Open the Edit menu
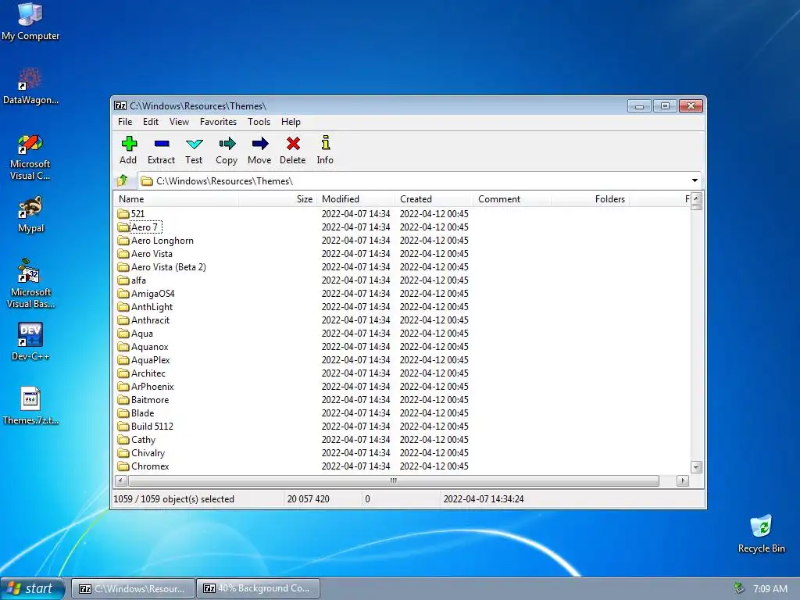The width and height of the screenshot is (800, 600). (x=151, y=122)
